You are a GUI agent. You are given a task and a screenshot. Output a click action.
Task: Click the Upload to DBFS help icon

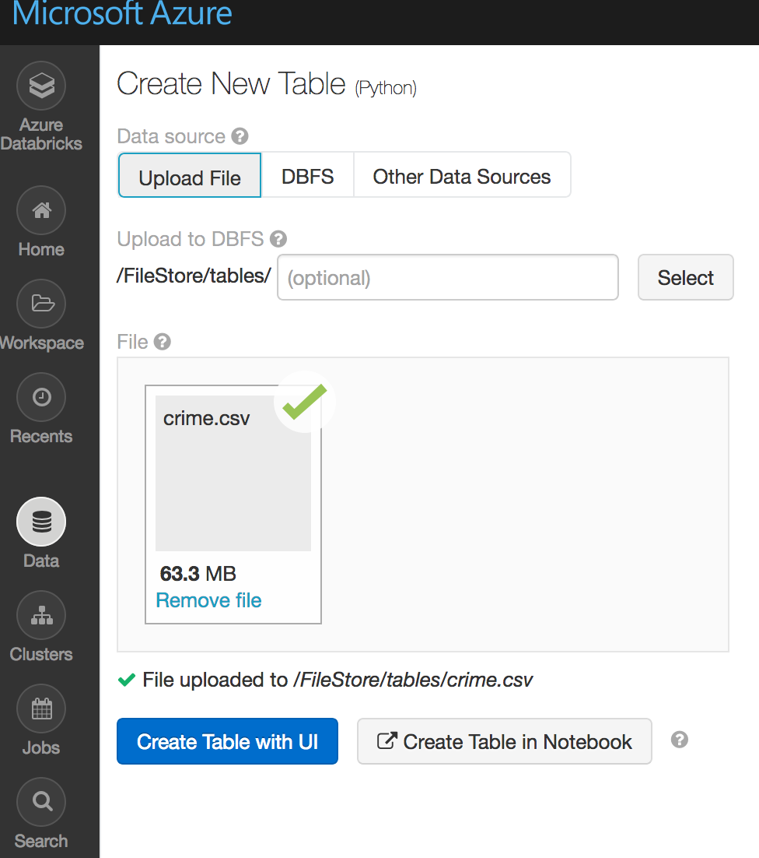(278, 239)
